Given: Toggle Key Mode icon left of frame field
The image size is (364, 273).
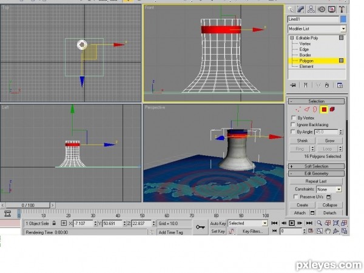Looking at the screenshot, I should click(x=274, y=231).
